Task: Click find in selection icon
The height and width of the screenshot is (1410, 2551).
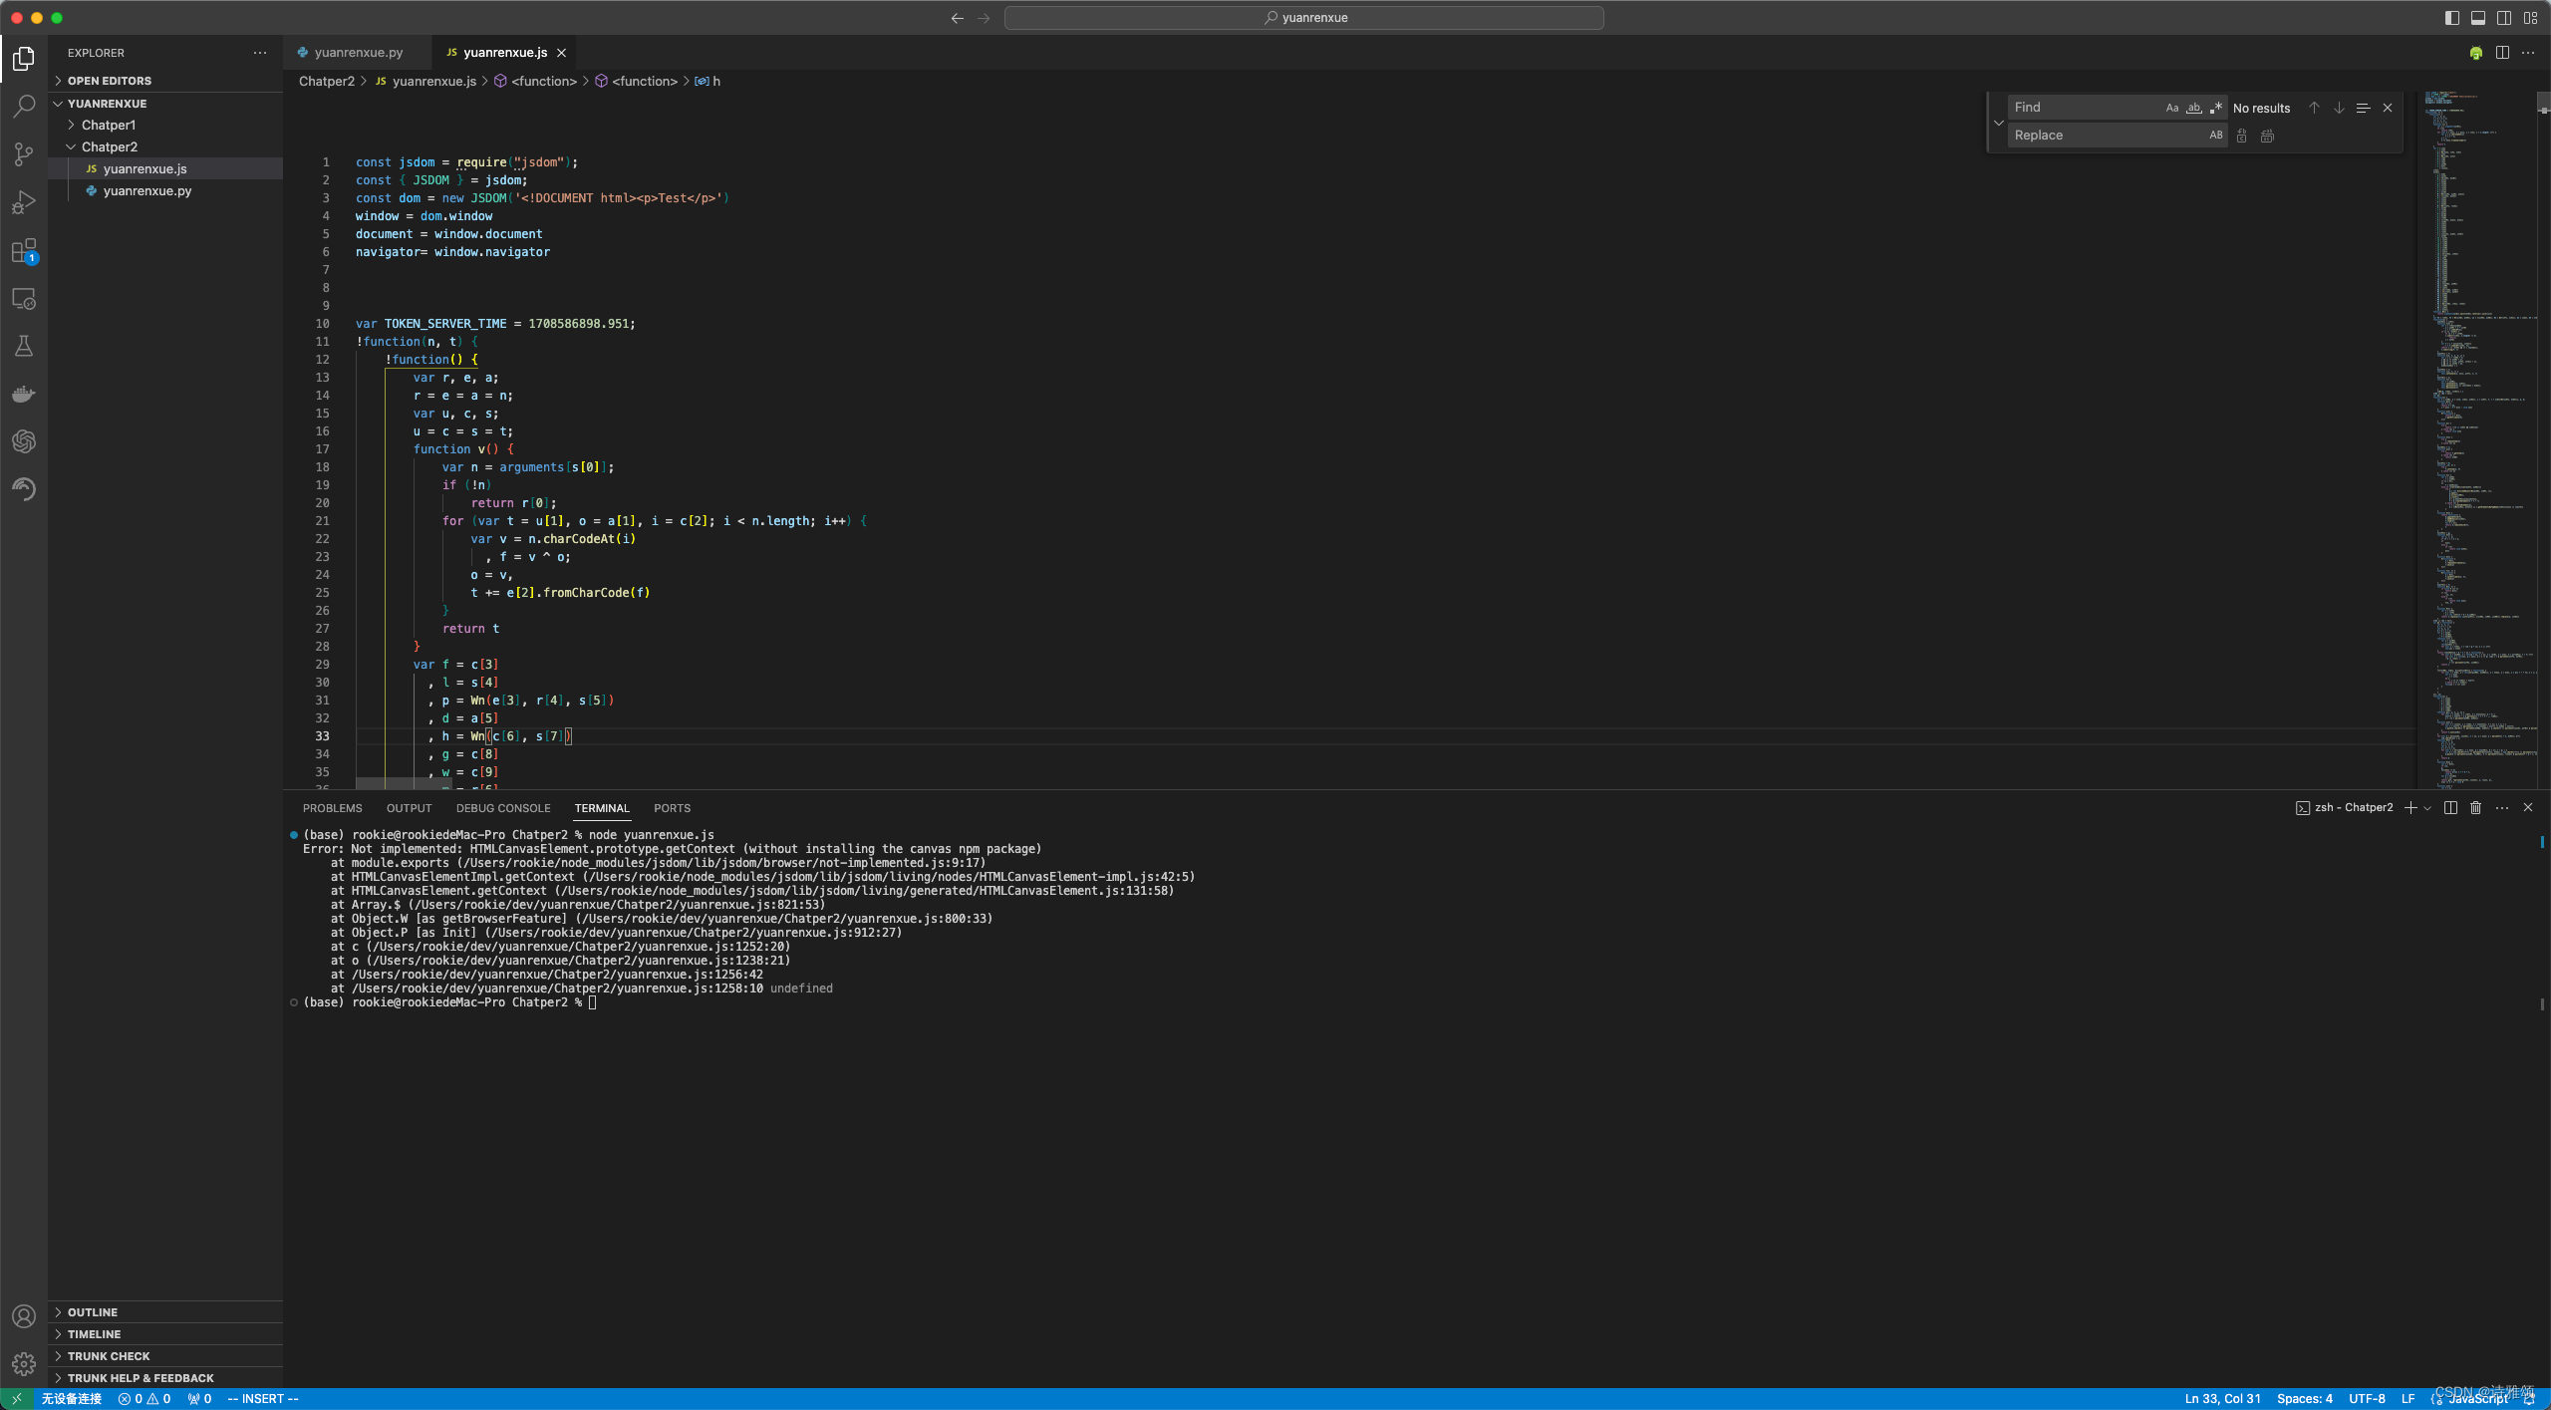Action: (2363, 108)
